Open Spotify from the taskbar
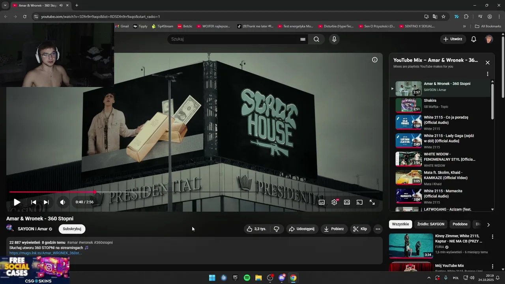This screenshot has width=505, height=284. [247, 278]
